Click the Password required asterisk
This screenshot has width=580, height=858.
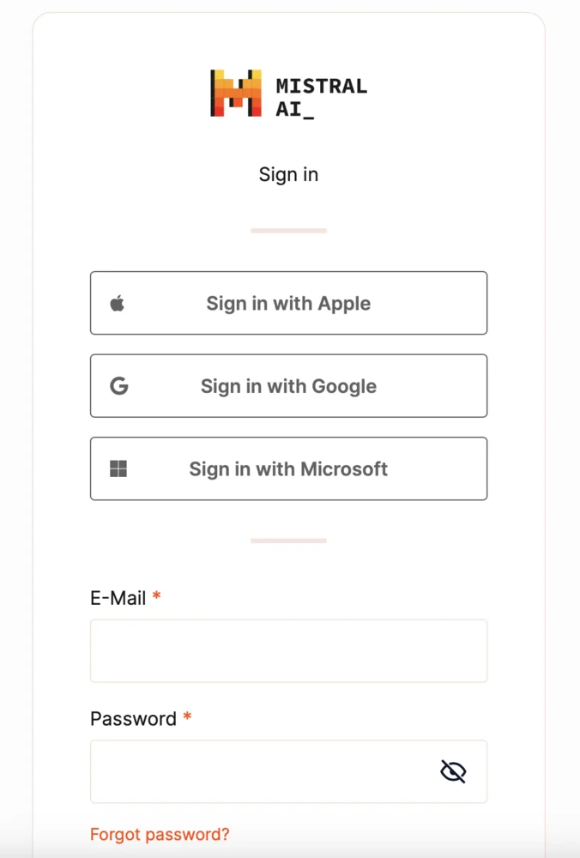(x=187, y=717)
